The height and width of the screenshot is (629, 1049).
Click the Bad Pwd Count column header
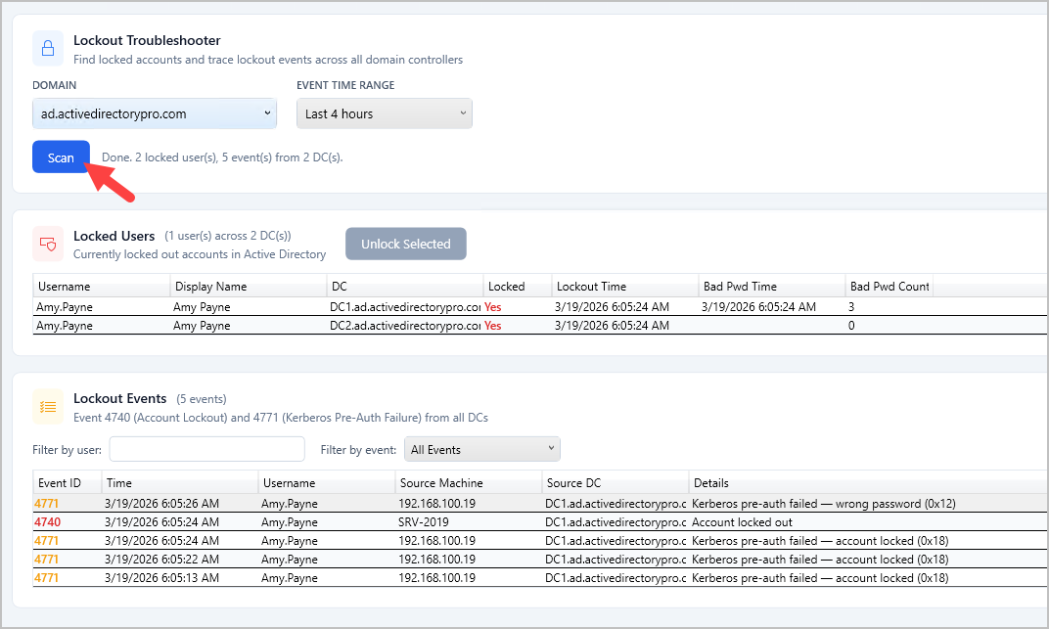887,287
